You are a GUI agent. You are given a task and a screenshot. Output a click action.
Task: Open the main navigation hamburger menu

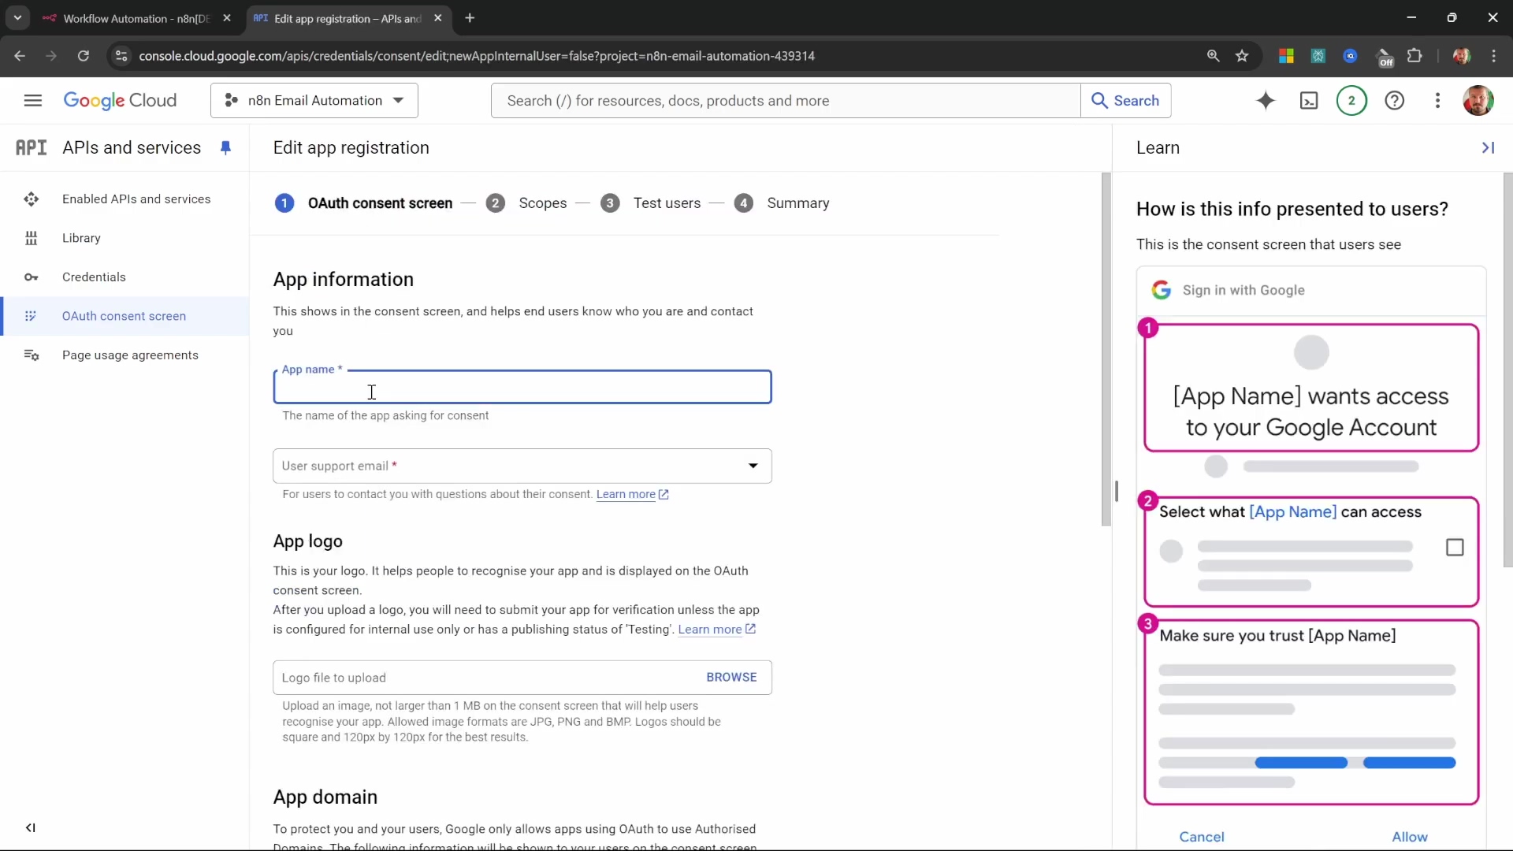32,101
